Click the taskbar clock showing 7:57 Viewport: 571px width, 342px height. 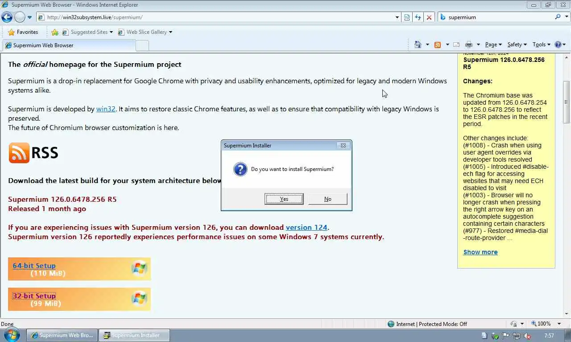point(549,336)
